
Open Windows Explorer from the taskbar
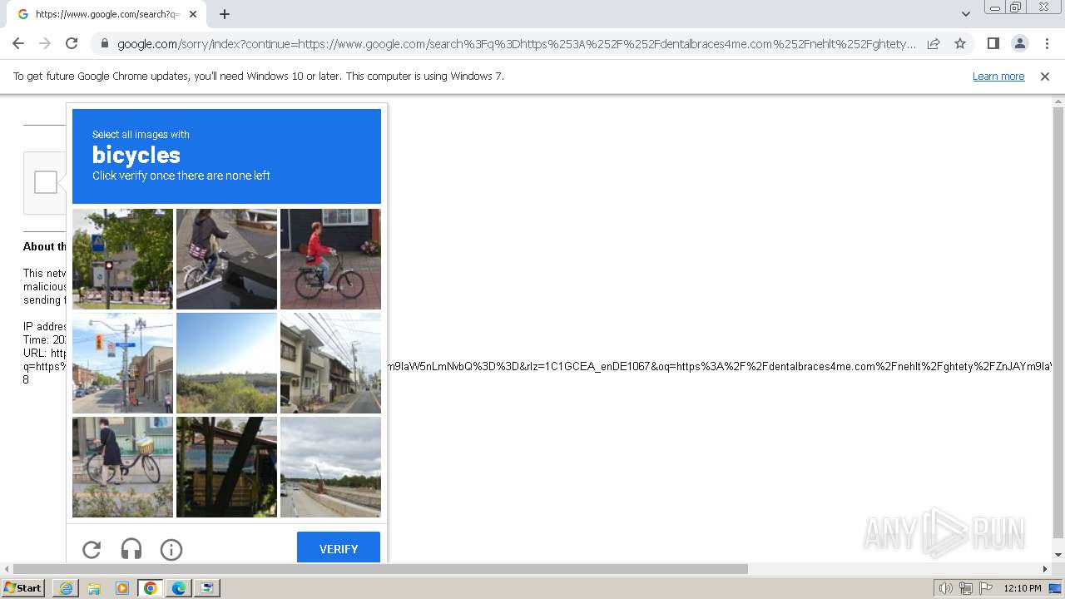(94, 588)
